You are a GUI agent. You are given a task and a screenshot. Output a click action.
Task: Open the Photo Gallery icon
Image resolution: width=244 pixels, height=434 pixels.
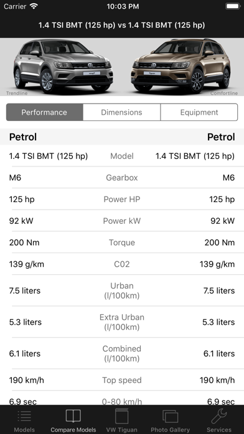coord(170,417)
